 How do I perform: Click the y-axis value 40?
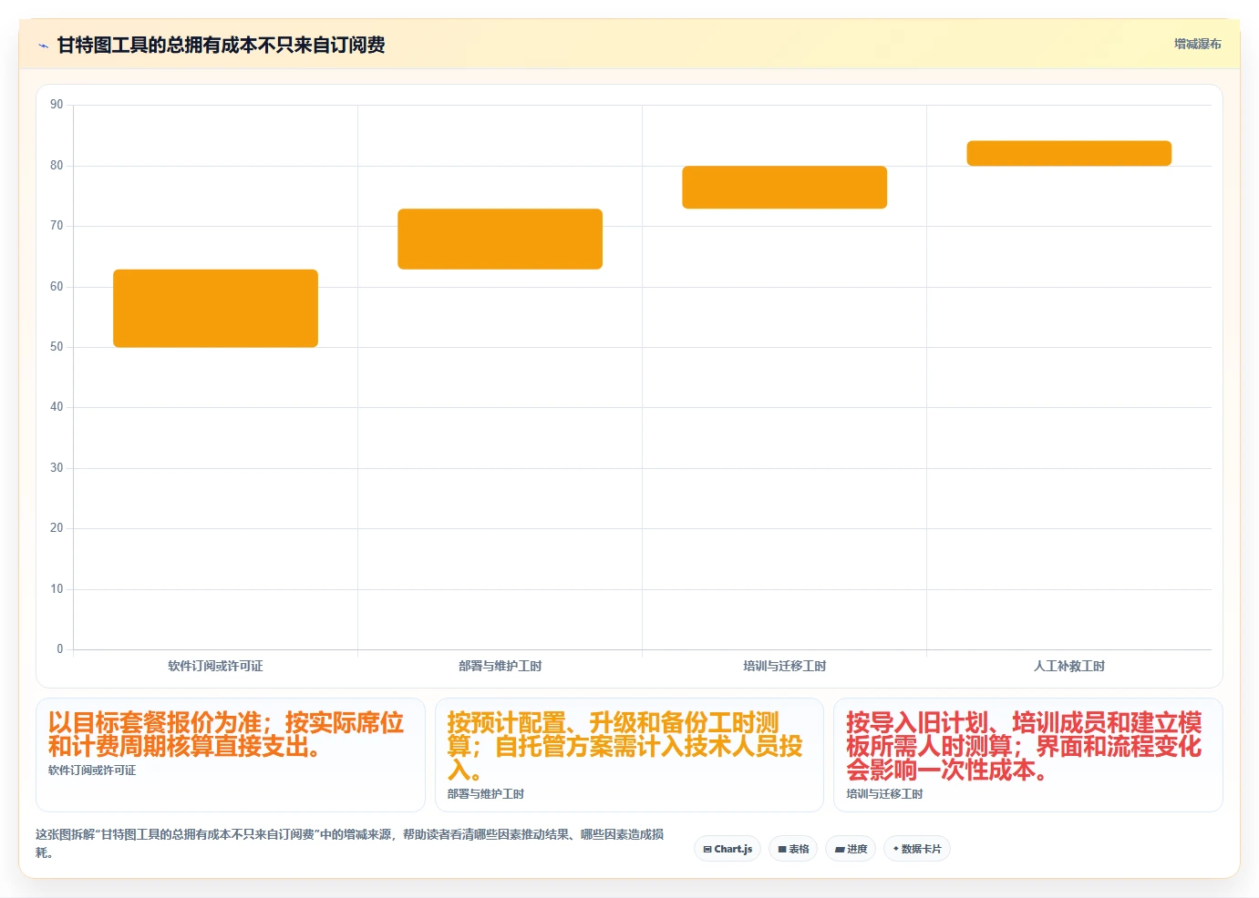click(57, 407)
